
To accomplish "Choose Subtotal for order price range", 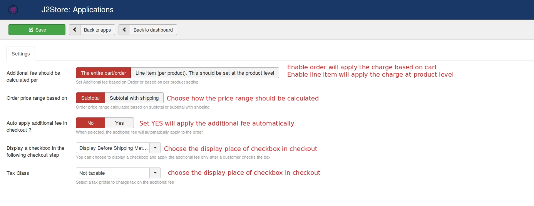I will pyautogui.click(x=90, y=98).
